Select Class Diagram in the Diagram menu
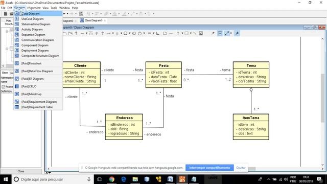 pyautogui.click(x=38, y=14)
